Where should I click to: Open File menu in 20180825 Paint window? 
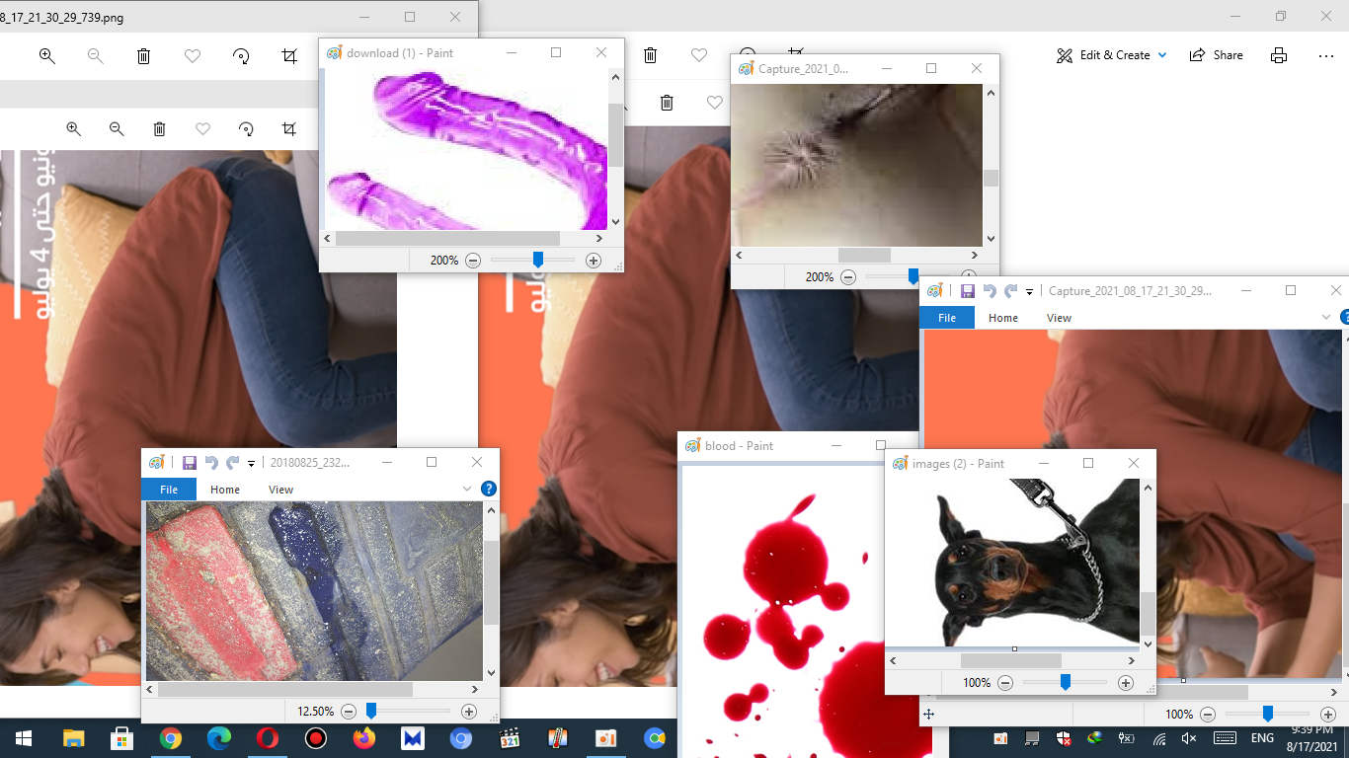tap(169, 489)
